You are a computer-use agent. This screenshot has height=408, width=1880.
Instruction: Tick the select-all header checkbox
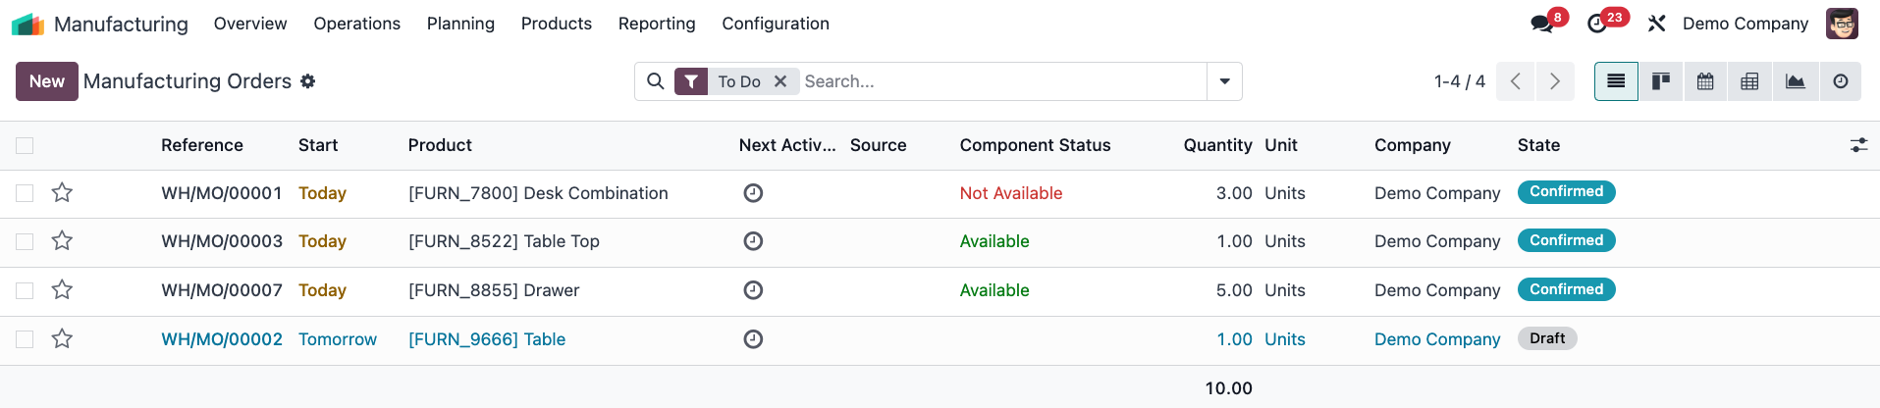(x=25, y=145)
